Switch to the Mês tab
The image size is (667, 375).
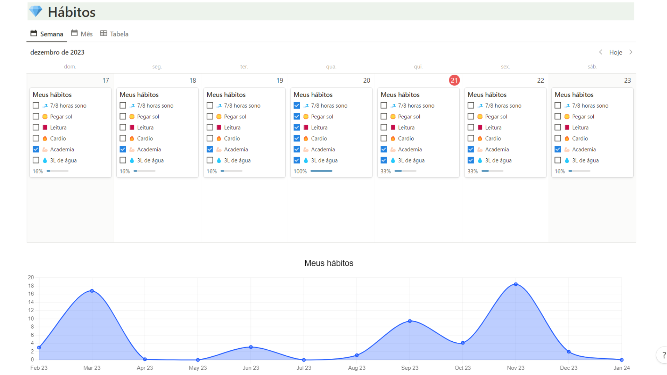click(82, 34)
